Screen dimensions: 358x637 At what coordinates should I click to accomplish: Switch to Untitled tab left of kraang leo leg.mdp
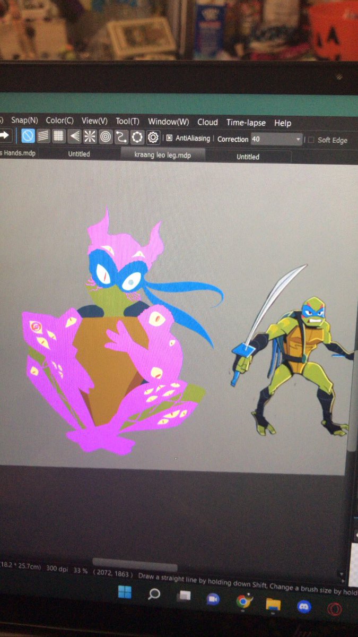coord(79,154)
